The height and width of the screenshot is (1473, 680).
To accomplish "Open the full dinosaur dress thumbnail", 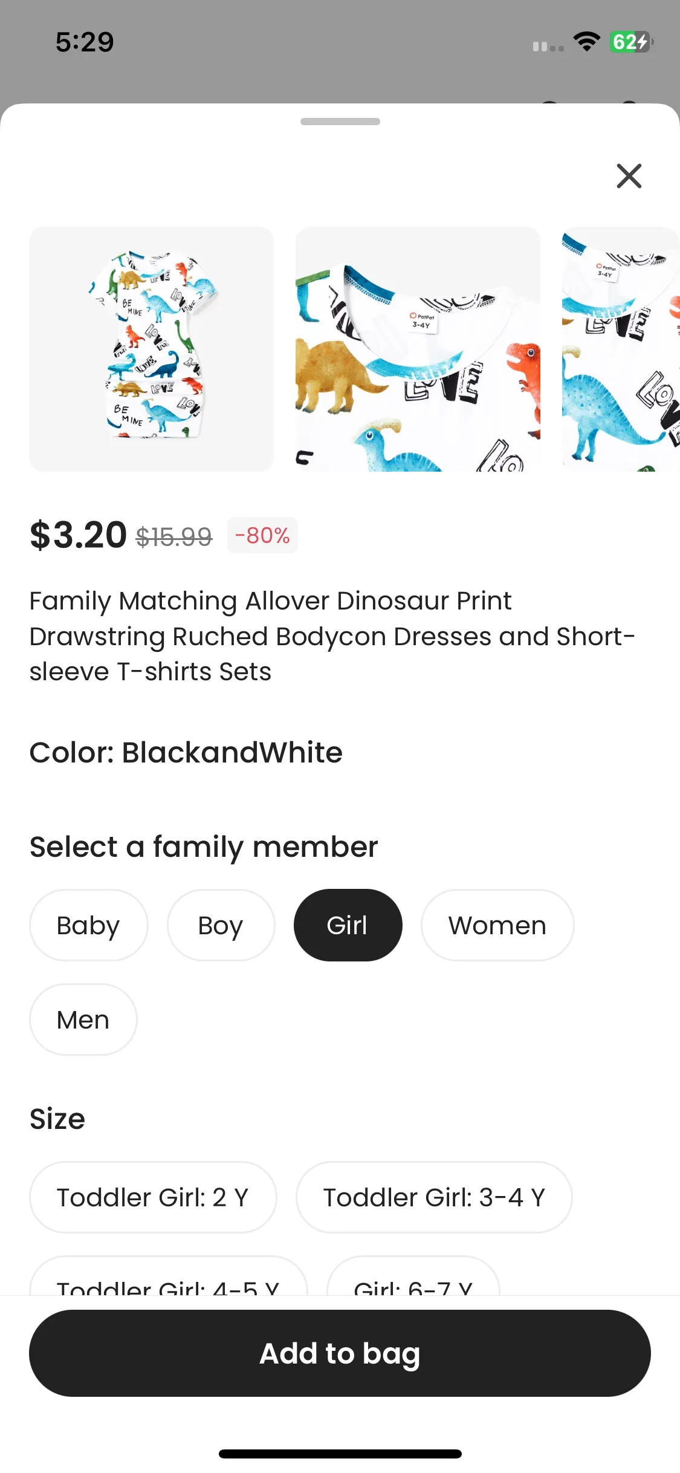I will [x=151, y=349].
